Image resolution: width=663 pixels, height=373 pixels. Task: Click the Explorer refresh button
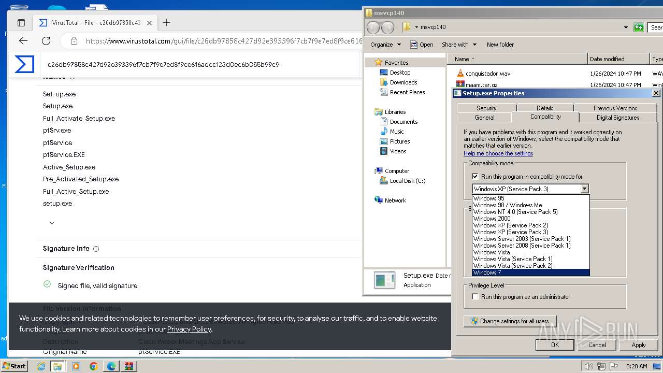click(639, 27)
